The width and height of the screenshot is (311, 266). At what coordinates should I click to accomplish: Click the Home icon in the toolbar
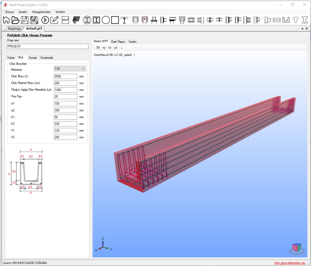(x=6, y=20)
